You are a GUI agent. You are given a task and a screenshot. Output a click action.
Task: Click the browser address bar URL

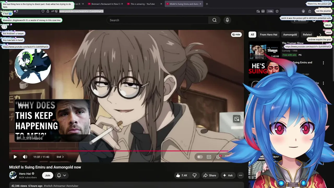(x=81, y=11)
